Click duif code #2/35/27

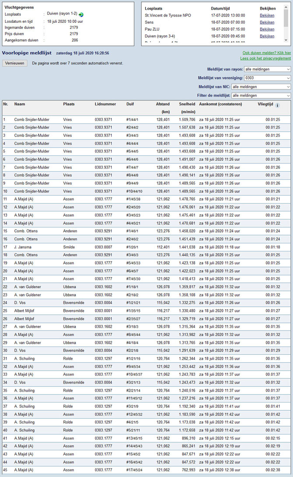(133, 319)
